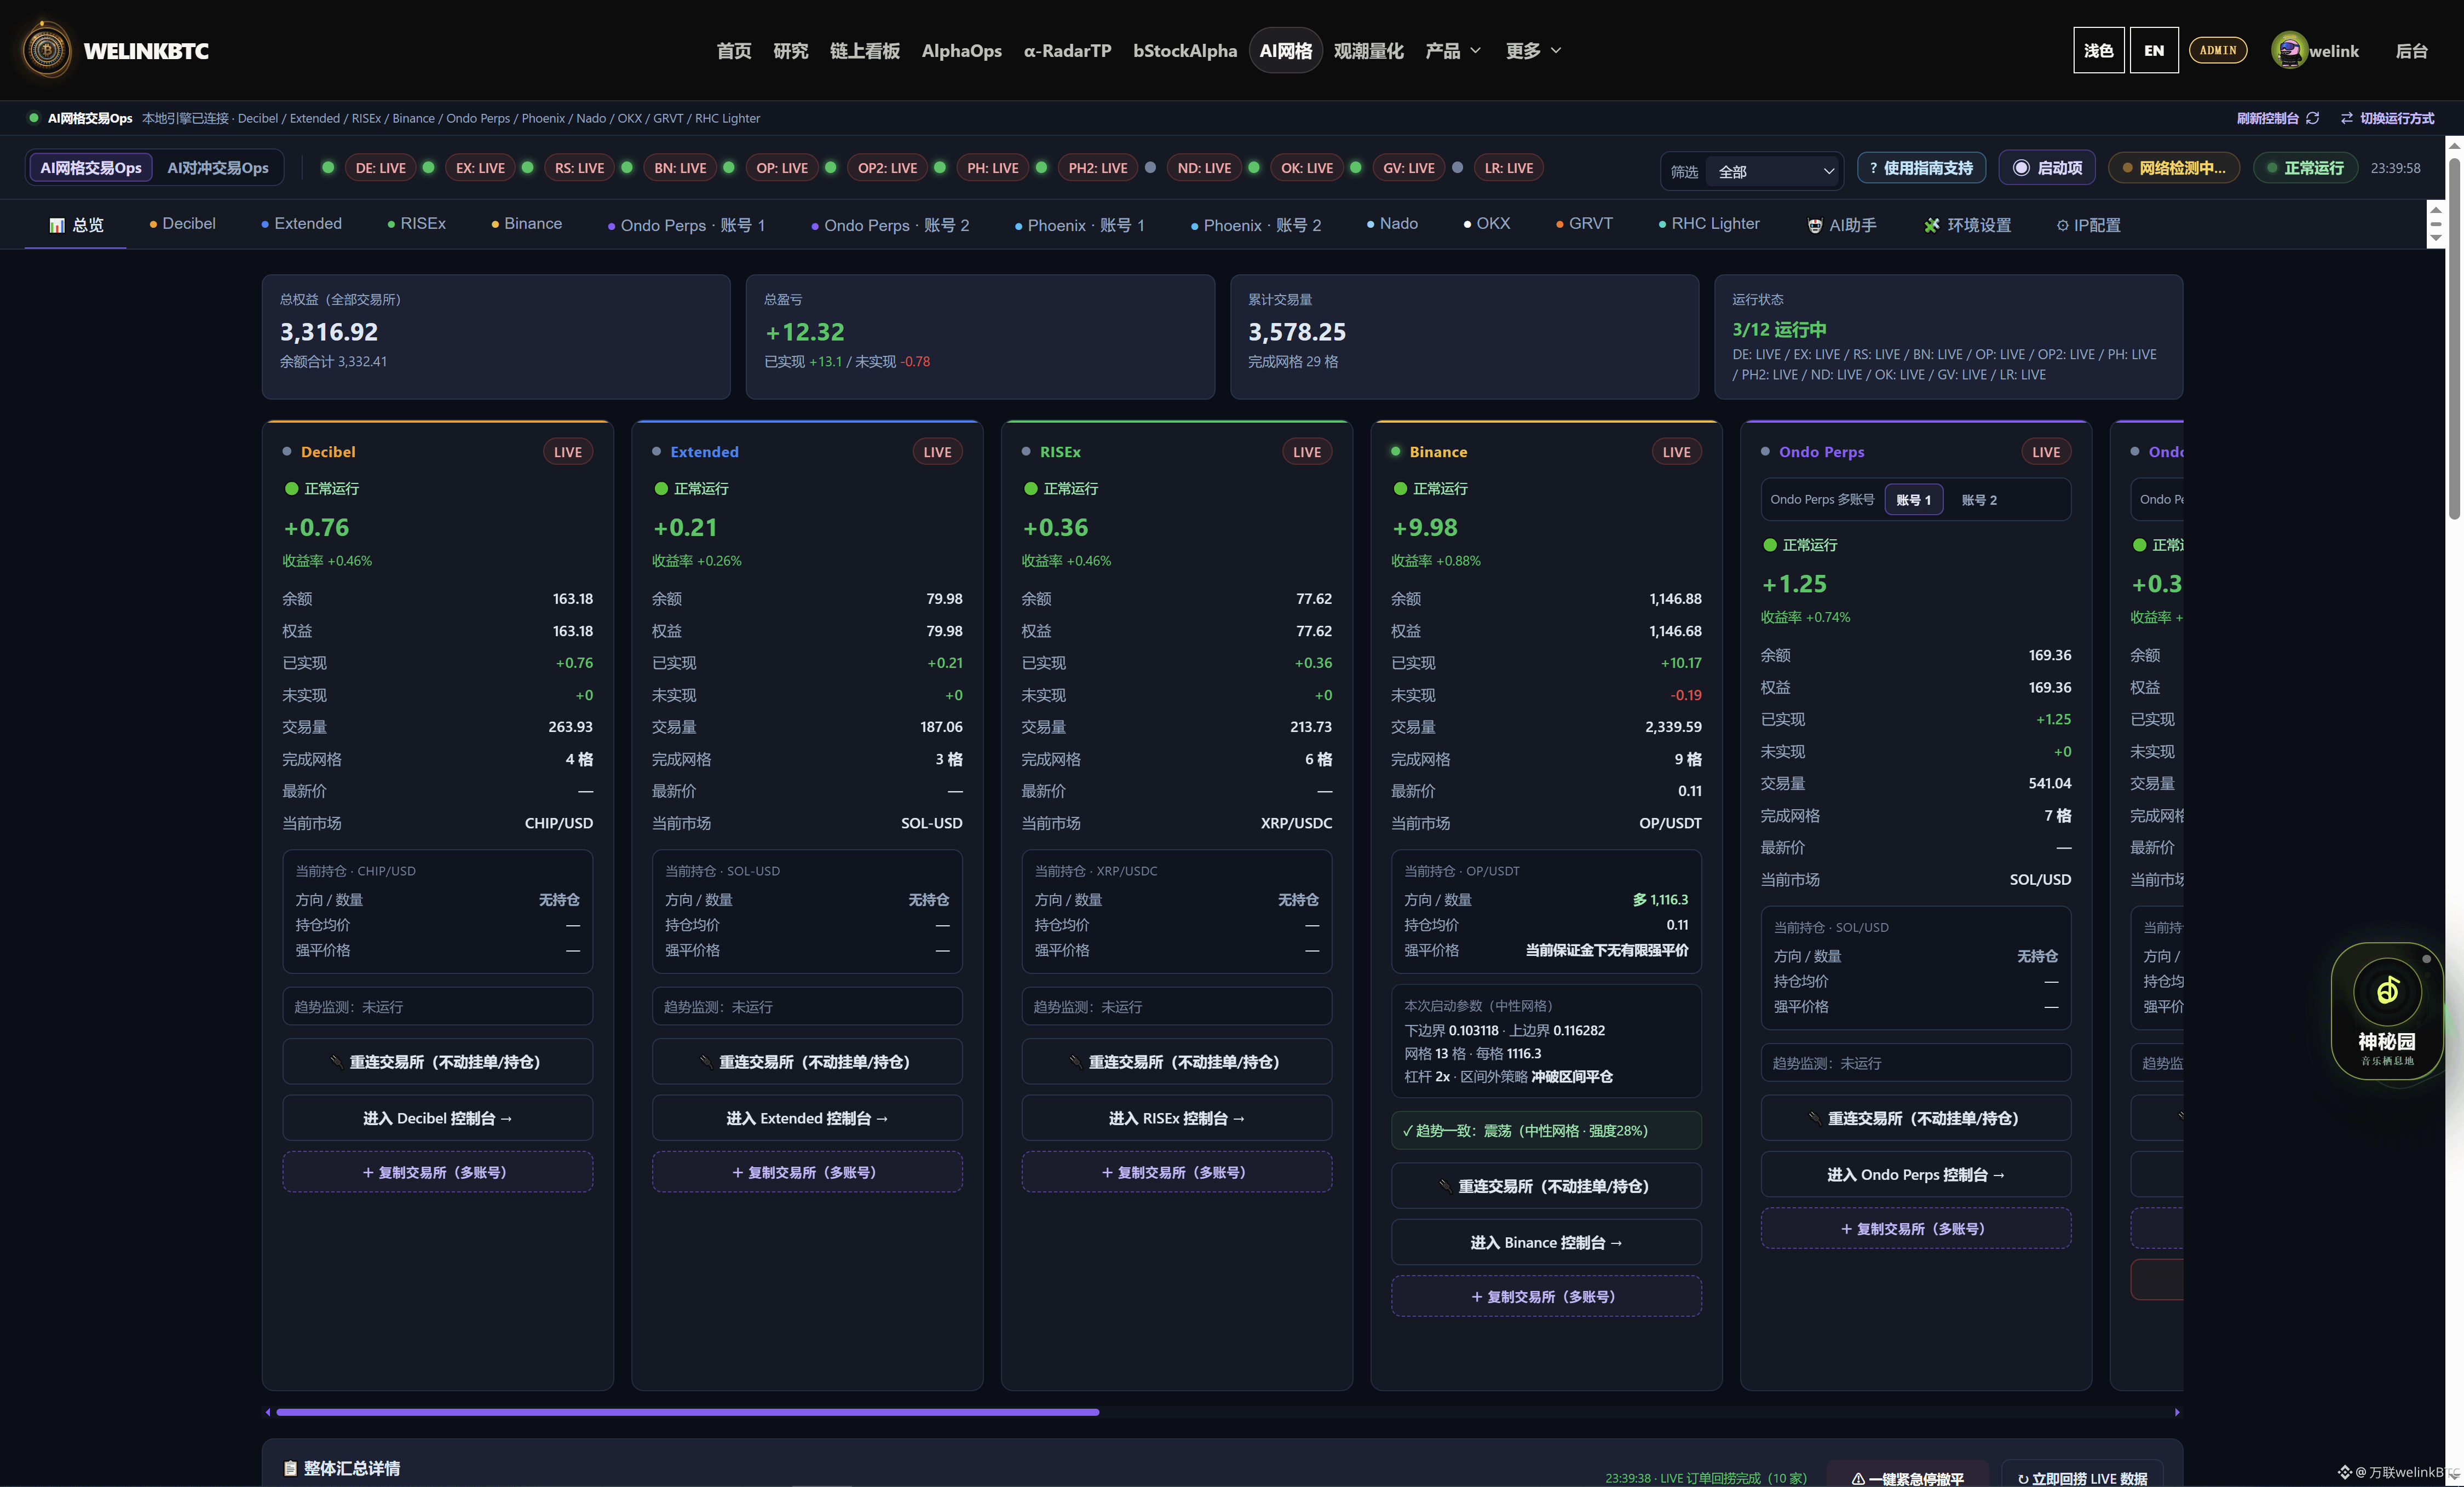The height and width of the screenshot is (1487, 2464).
Task: Click the 一键紧急停撤平 emergency button
Action: click(1907, 1477)
